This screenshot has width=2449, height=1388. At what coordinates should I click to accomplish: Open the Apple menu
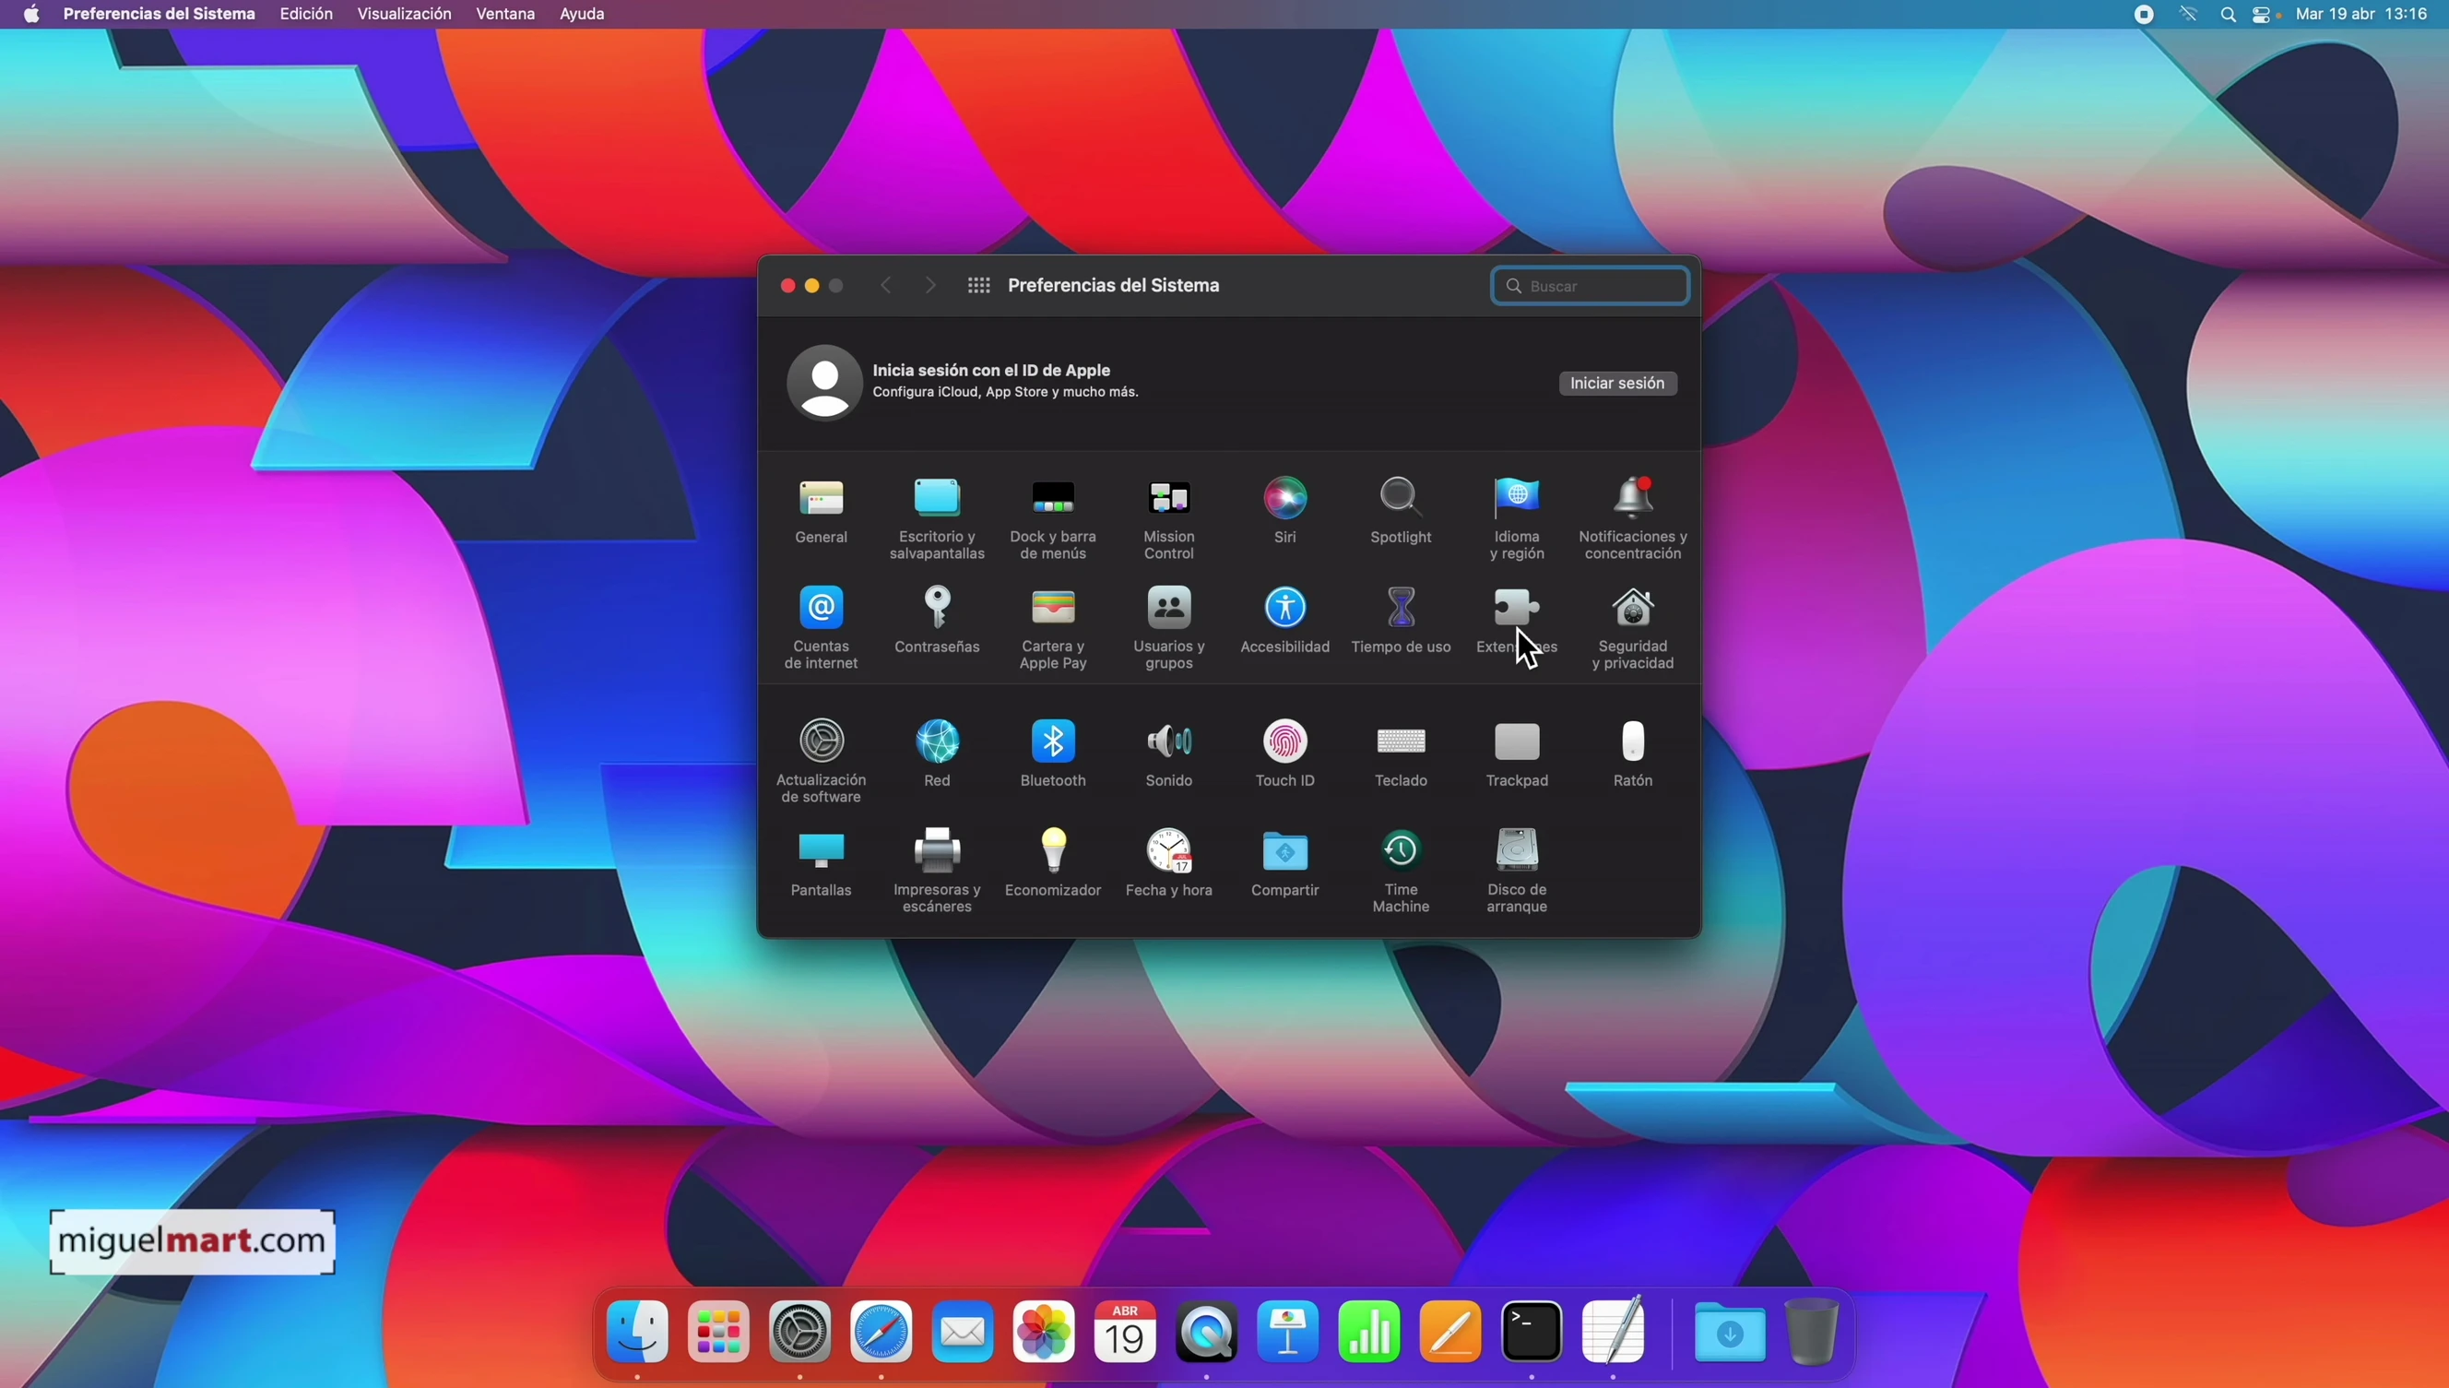tap(31, 15)
